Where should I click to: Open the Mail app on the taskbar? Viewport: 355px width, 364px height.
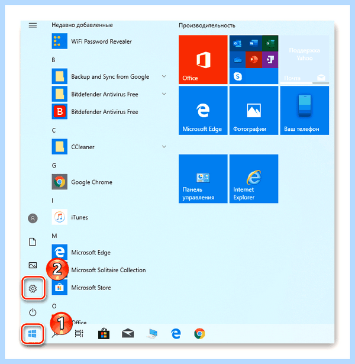[x=128, y=334]
